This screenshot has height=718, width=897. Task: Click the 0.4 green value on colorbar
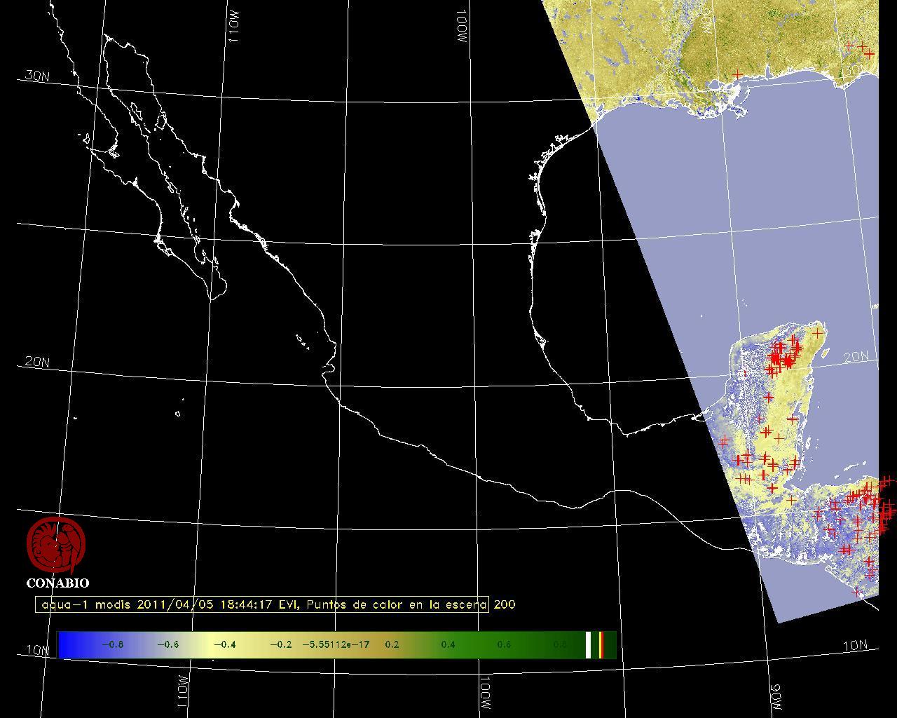(x=448, y=644)
